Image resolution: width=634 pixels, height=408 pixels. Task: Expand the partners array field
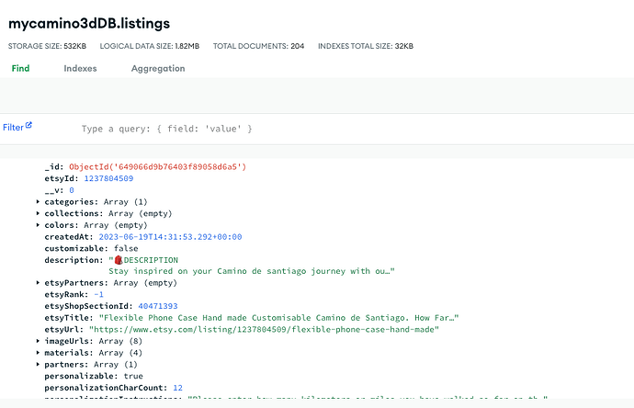[x=38, y=365]
